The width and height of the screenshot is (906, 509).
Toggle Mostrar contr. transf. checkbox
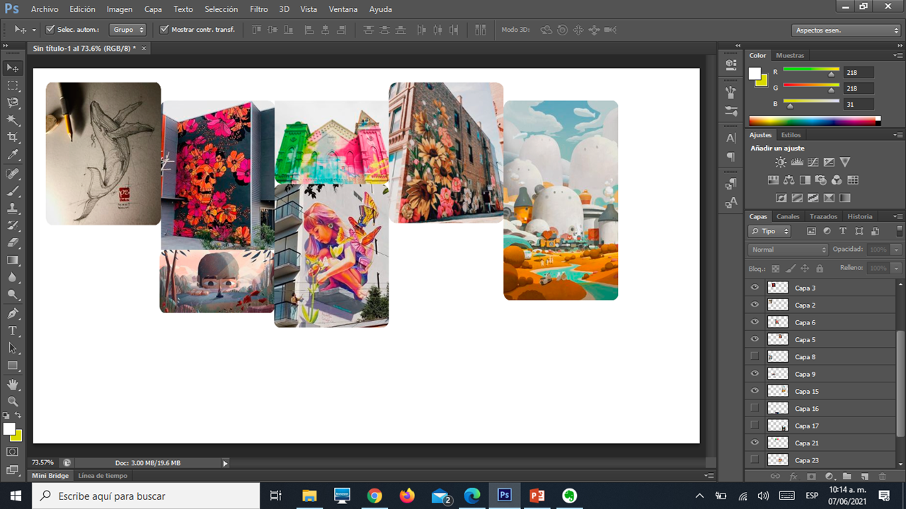pyautogui.click(x=164, y=30)
